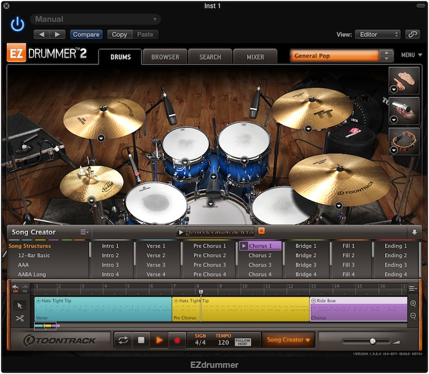The width and height of the screenshot is (429, 374).
Task: Switch to the BROWSER tab
Action: pyautogui.click(x=165, y=57)
